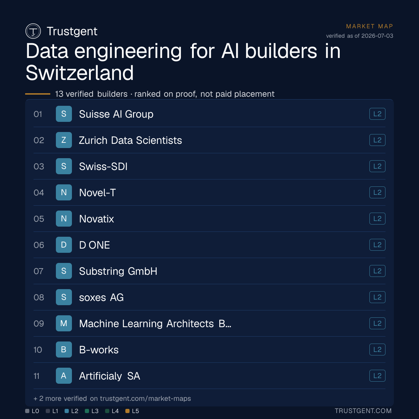Select the L2 legend swatch
This screenshot has width=419, height=419.
click(67, 411)
